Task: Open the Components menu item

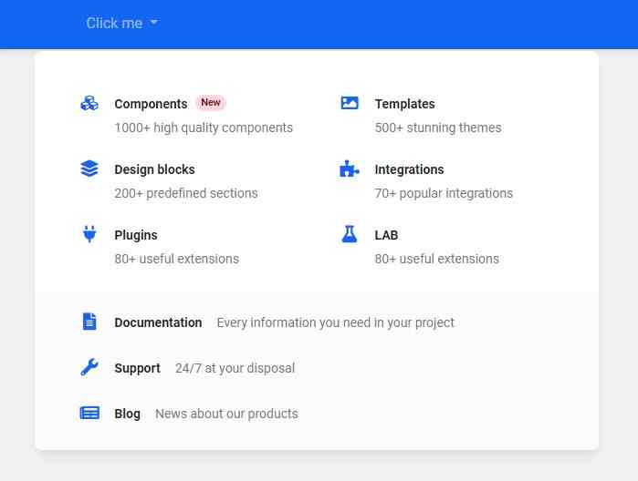Action: click(151, 104)
